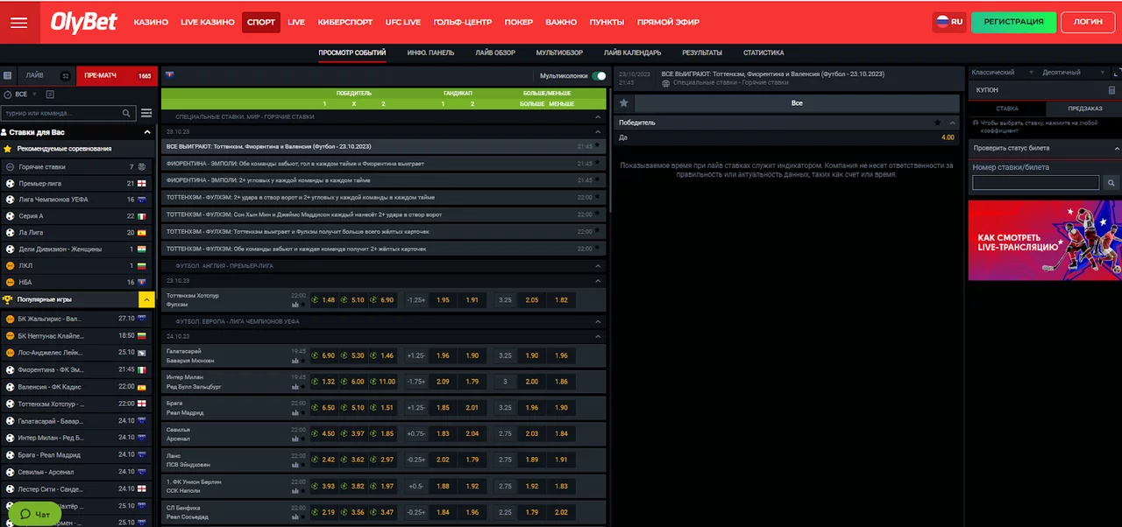Screen dimensions: 1122x527
Task: Click the soccer ball icon for Премьер-лига
Action: [x=10, y=183]
